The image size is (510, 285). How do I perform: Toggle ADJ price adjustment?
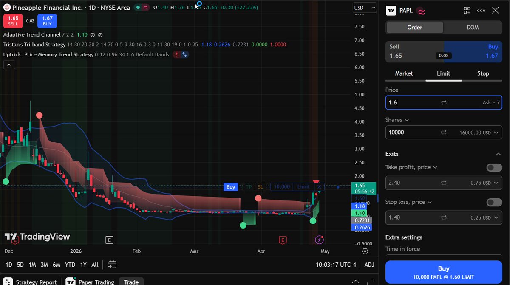point(369,265)
